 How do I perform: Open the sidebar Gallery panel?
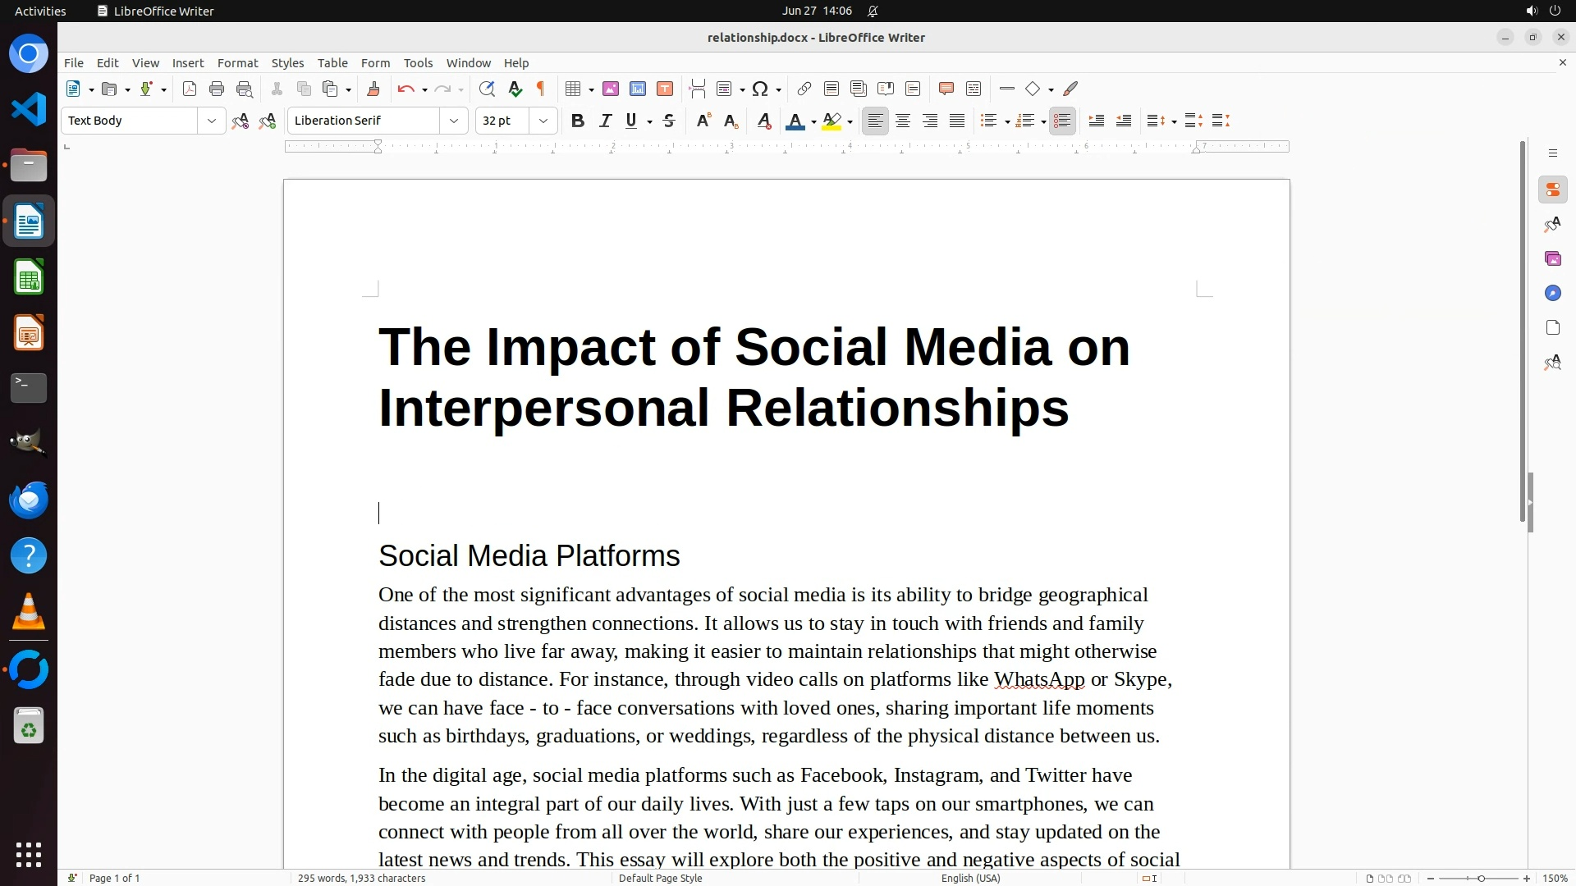tap(1552, 259)
